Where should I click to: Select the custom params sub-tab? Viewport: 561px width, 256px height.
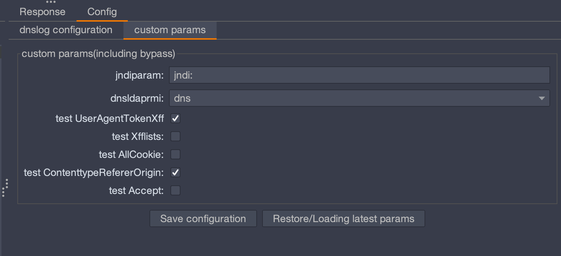pyautogui.click(x=170, y=30)
